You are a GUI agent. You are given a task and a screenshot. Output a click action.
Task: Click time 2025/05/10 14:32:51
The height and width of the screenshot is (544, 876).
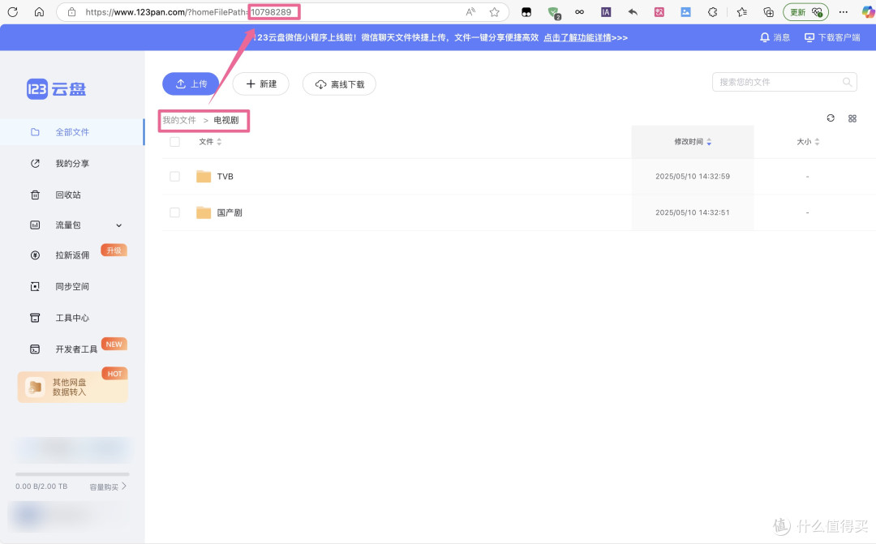point(693,212)
